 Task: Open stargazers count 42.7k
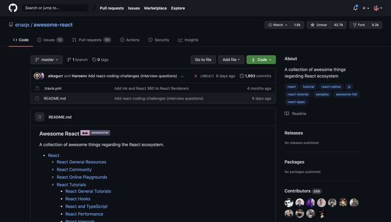(x=338, y=25)
